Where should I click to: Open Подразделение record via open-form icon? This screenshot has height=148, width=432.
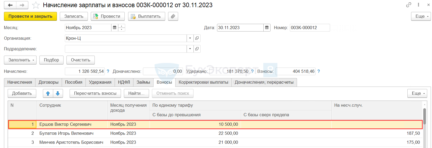197,49
